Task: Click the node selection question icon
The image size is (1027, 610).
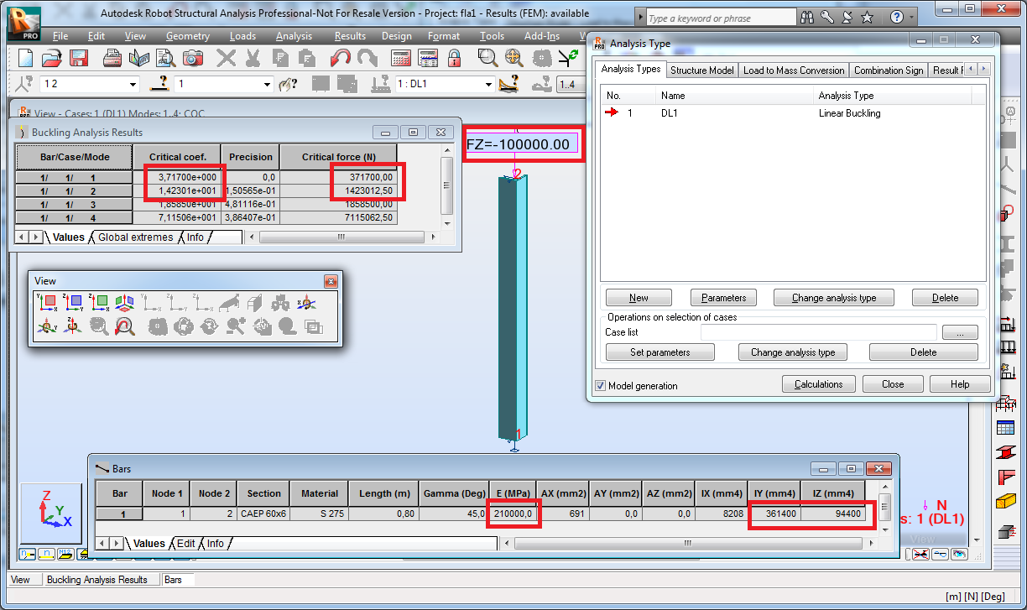Action: pos(25,84)
